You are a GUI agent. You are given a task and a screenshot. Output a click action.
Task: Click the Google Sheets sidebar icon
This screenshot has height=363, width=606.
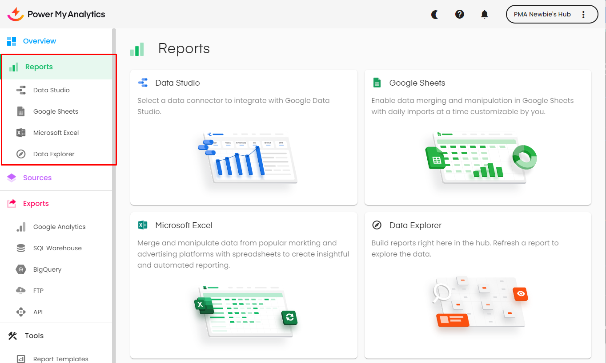point(21,111)
